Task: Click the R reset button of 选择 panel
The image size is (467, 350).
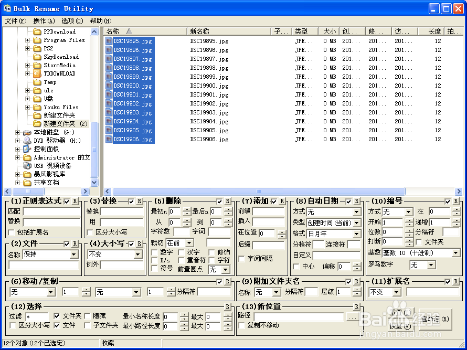Action: coord(227,306)
